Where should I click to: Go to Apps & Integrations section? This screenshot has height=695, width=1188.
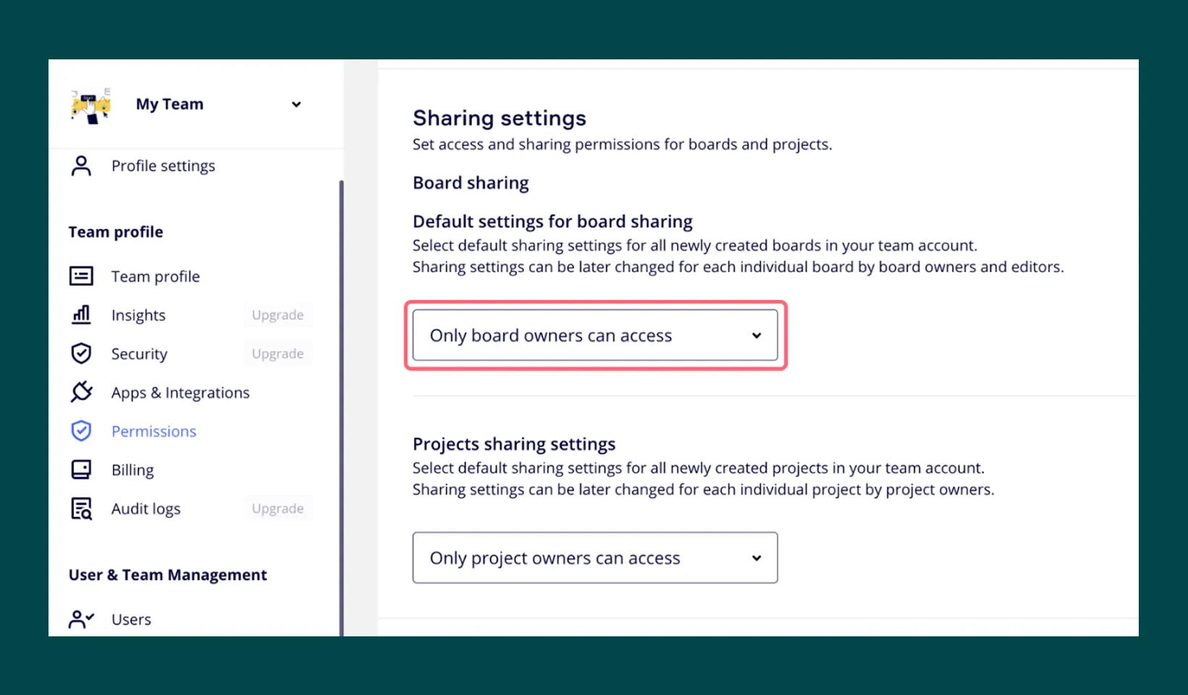[180, 392]
